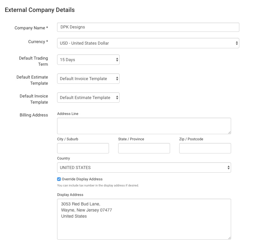265x243 pixels.
Task: Click the Display Address textarea resize grip
Action: (229, 238)
